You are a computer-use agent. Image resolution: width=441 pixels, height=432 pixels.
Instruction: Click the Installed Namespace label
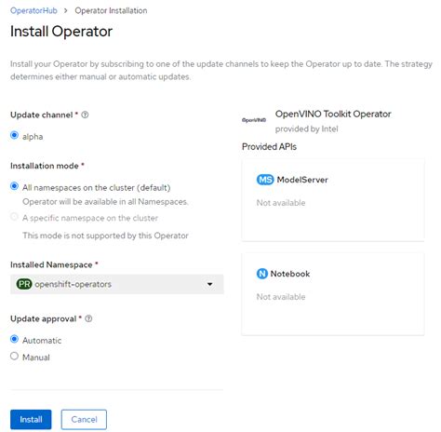(x=51, y=264)
